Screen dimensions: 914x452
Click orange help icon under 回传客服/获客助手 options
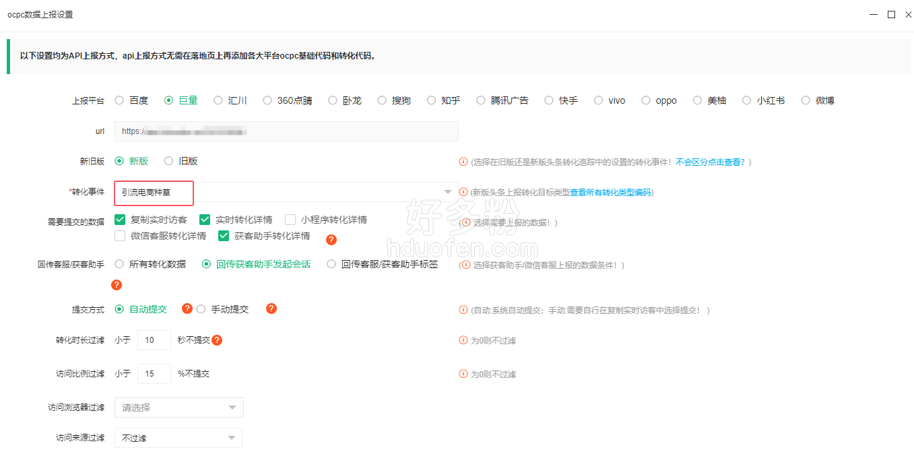click(x=117, y=285)
